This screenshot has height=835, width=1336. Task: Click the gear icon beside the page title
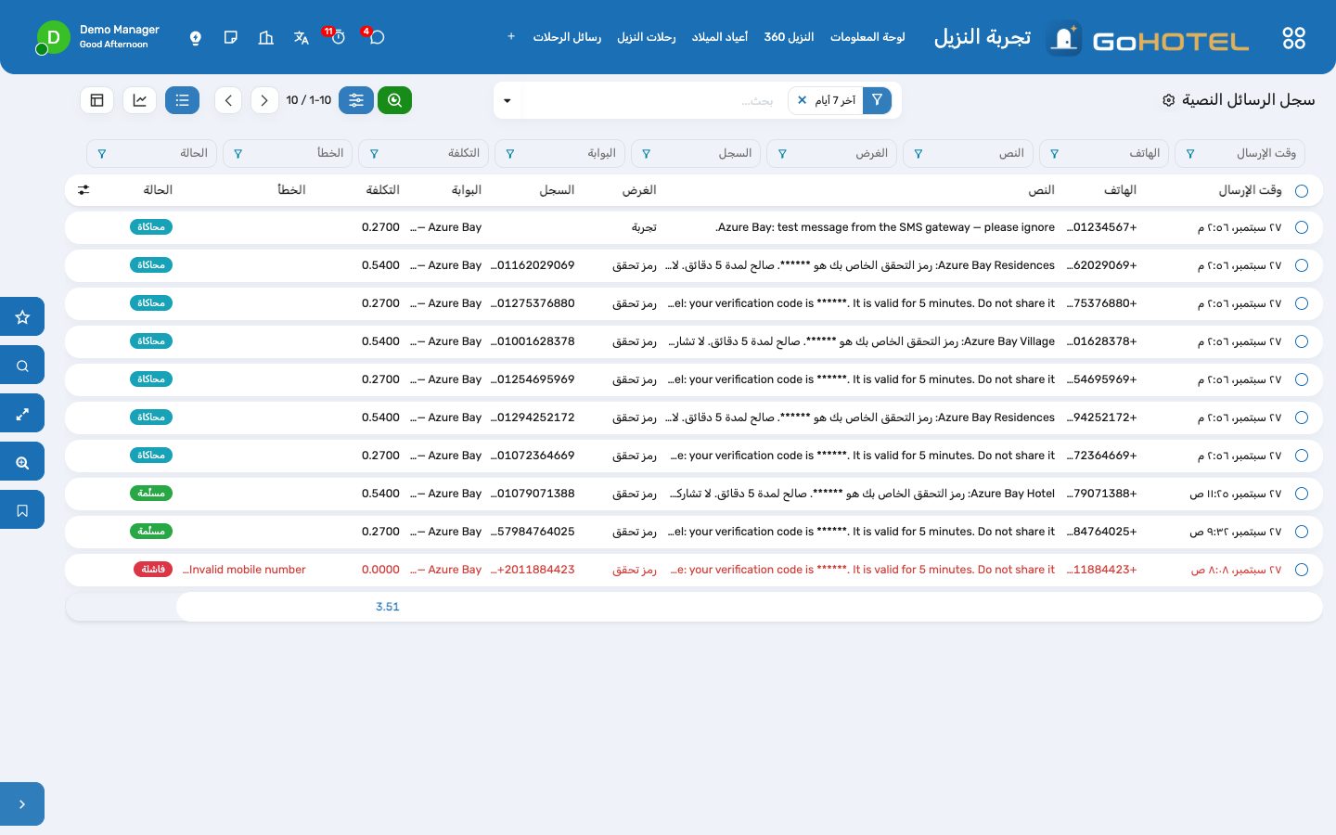tap(1169, 100)
